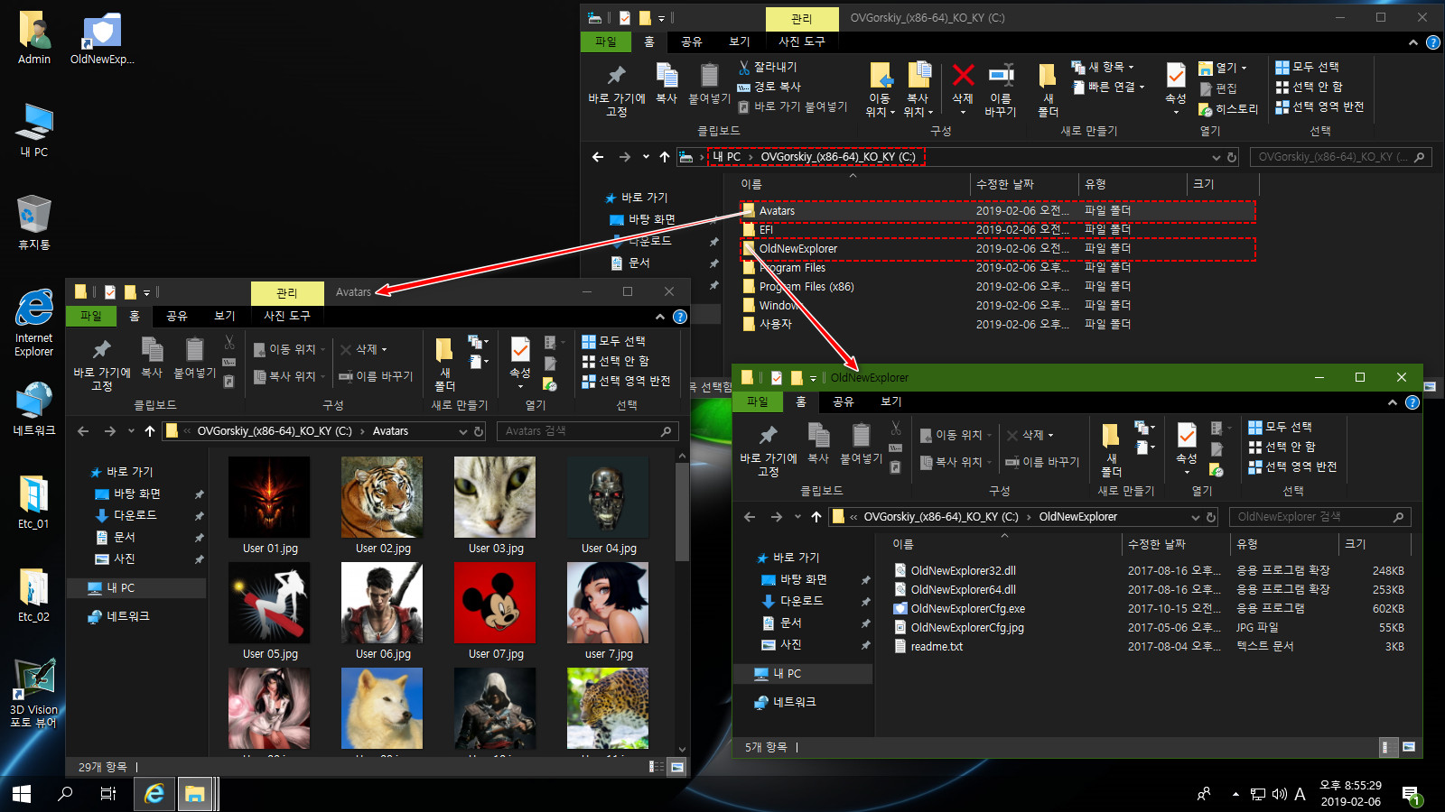Open the Delete (삭제) dropdown in the OldNewExplorer window ribbon
1445x812 pixels.
click(x=1031, y=435)
